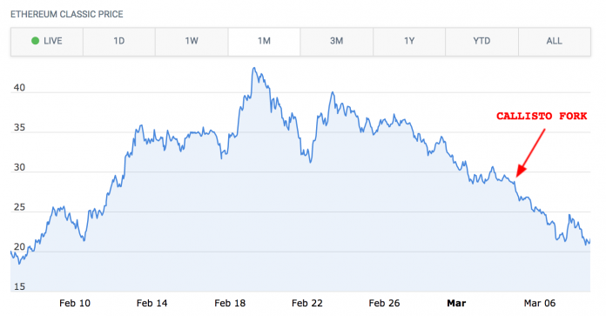Show the 1Y price range
Viewport: 606px width, 316px height.
click(x=409, y=41)
